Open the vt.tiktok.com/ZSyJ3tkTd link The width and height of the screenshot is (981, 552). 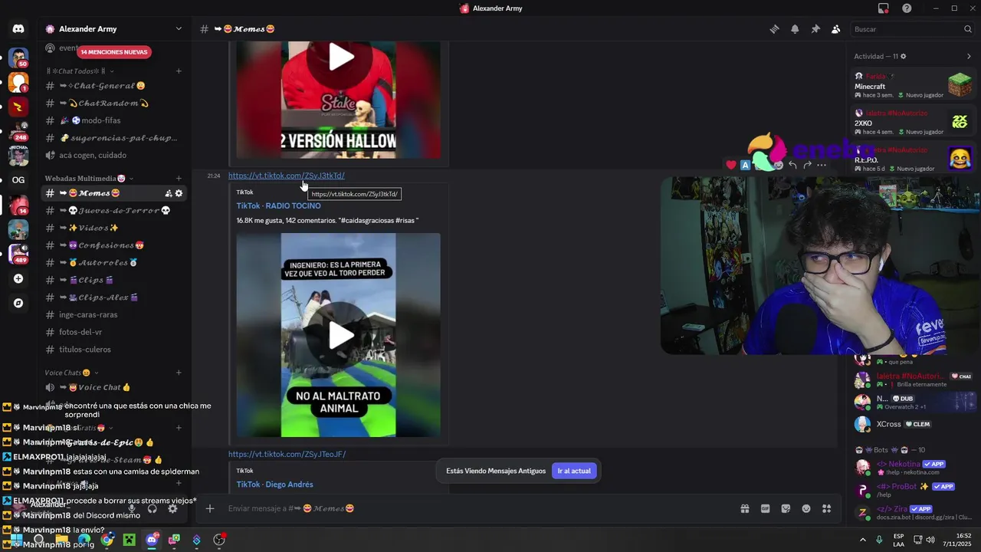tap(286, 176)
